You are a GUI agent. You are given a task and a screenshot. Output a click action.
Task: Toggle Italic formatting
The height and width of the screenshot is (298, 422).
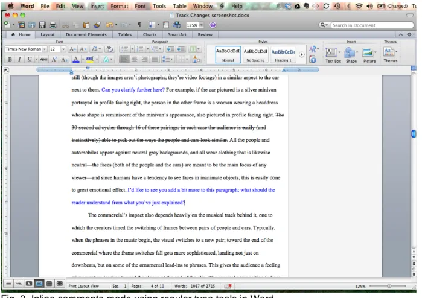pyautogui.click(x=19, y=60)
